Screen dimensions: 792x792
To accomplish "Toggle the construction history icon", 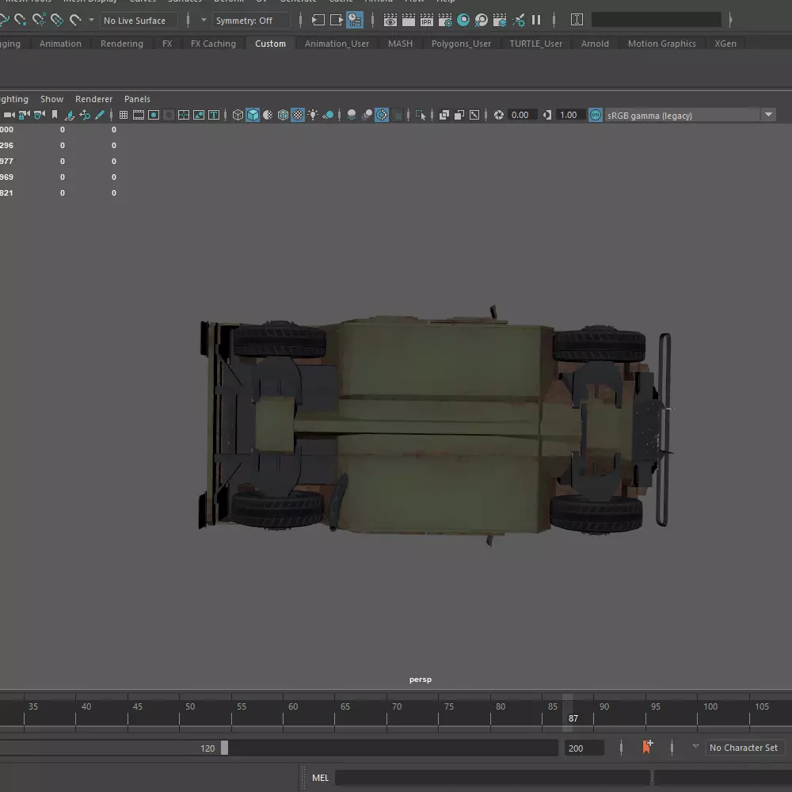I will coord(355,20).
